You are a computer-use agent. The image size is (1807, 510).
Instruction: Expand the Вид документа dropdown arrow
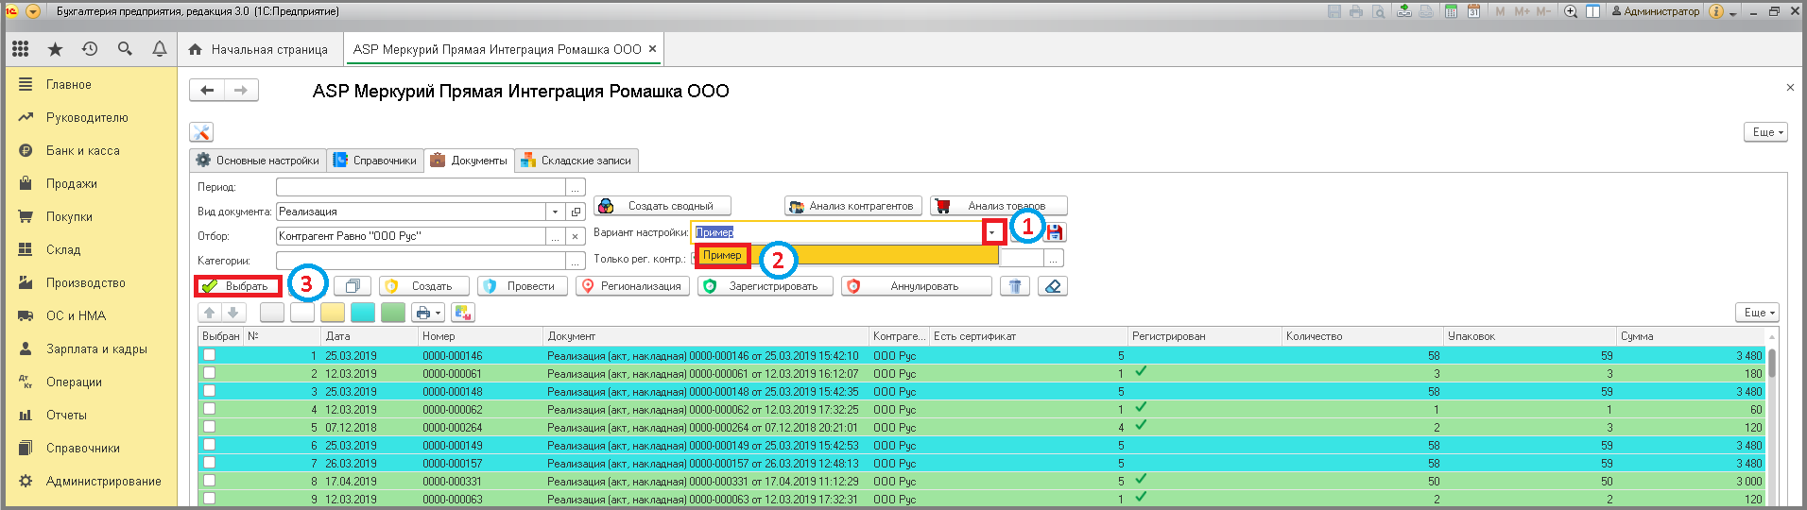[555, 212]
